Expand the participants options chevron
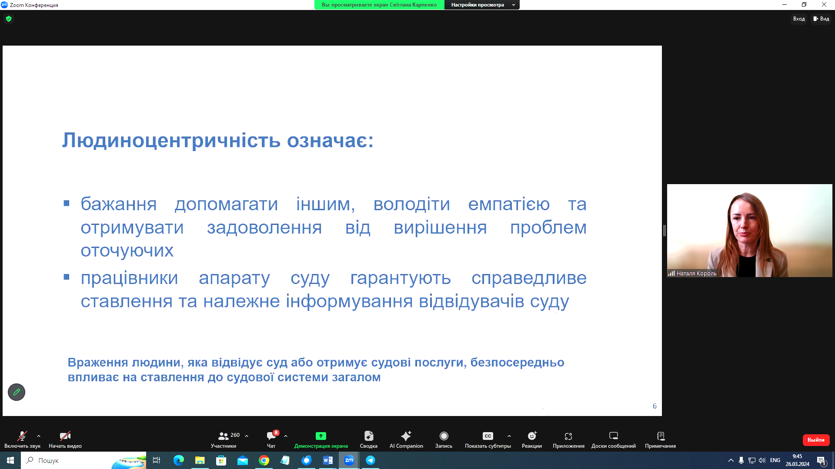This screenshot has width=835, height=469. coord(247,436)
